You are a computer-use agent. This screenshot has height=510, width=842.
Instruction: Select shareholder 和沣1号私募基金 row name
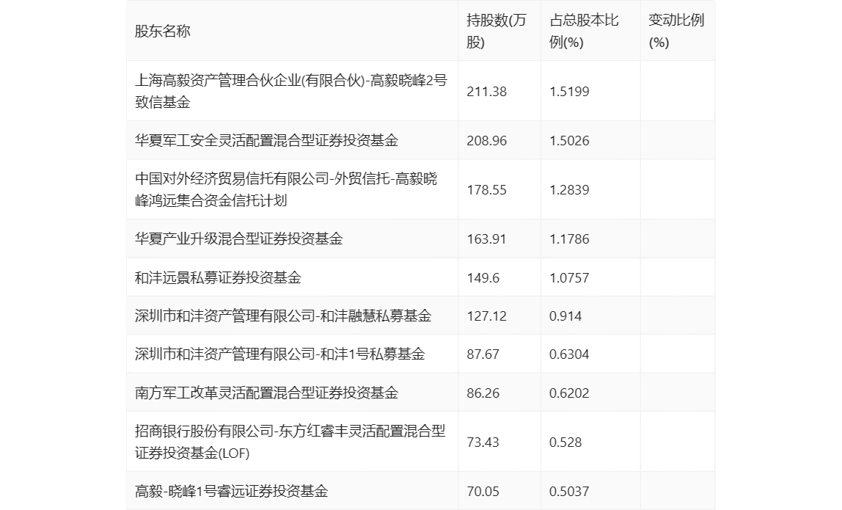tap(279, 354)
